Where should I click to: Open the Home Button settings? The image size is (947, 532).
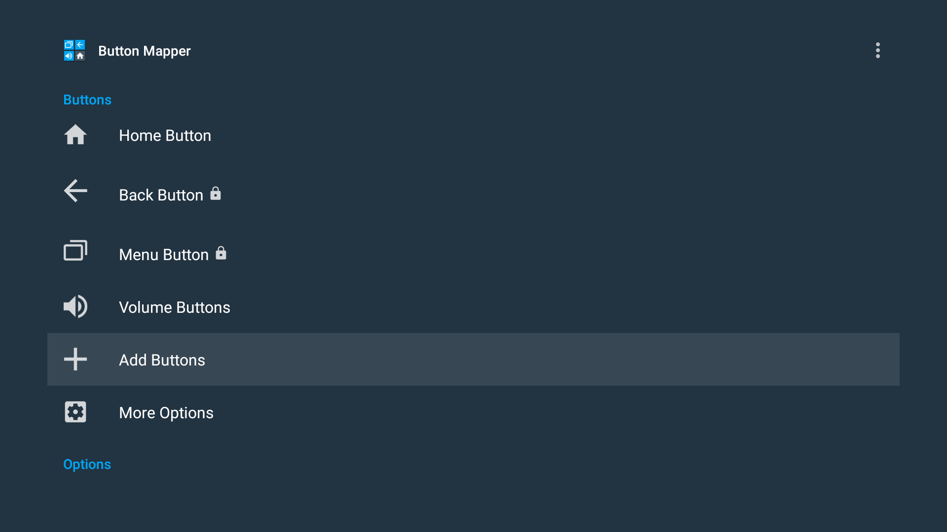coord(165,135)
